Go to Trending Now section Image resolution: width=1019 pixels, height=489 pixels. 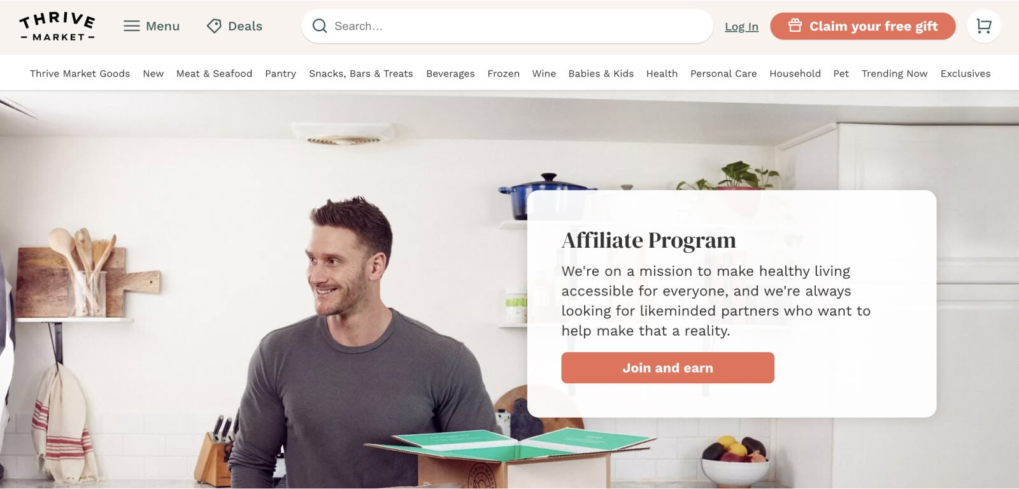coord(894,74)
